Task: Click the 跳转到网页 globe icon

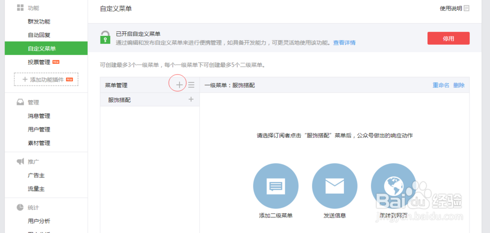Action: tap(393, 186)
